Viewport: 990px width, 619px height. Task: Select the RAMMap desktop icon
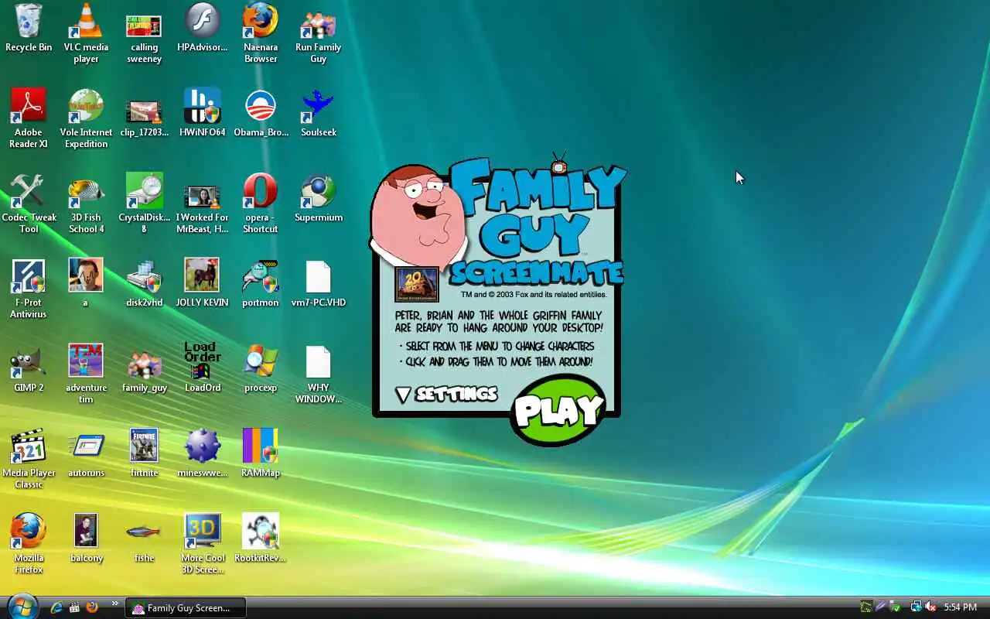point(261,455)
